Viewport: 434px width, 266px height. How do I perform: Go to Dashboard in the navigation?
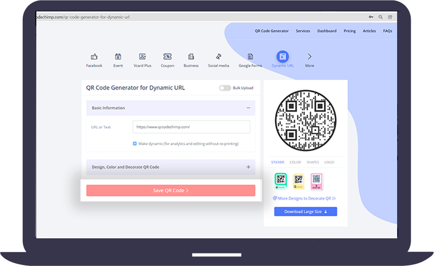tap(327, 31)
